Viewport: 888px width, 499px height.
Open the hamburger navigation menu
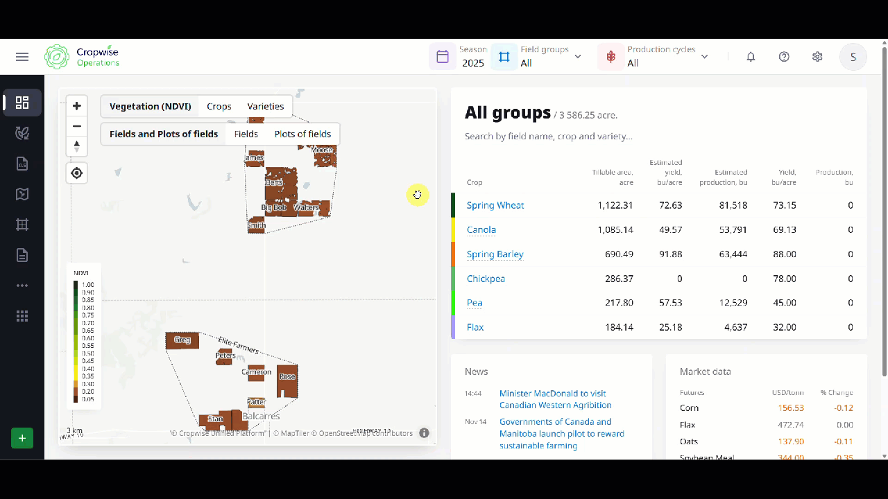pyautogui.click(x=22, y=57)
